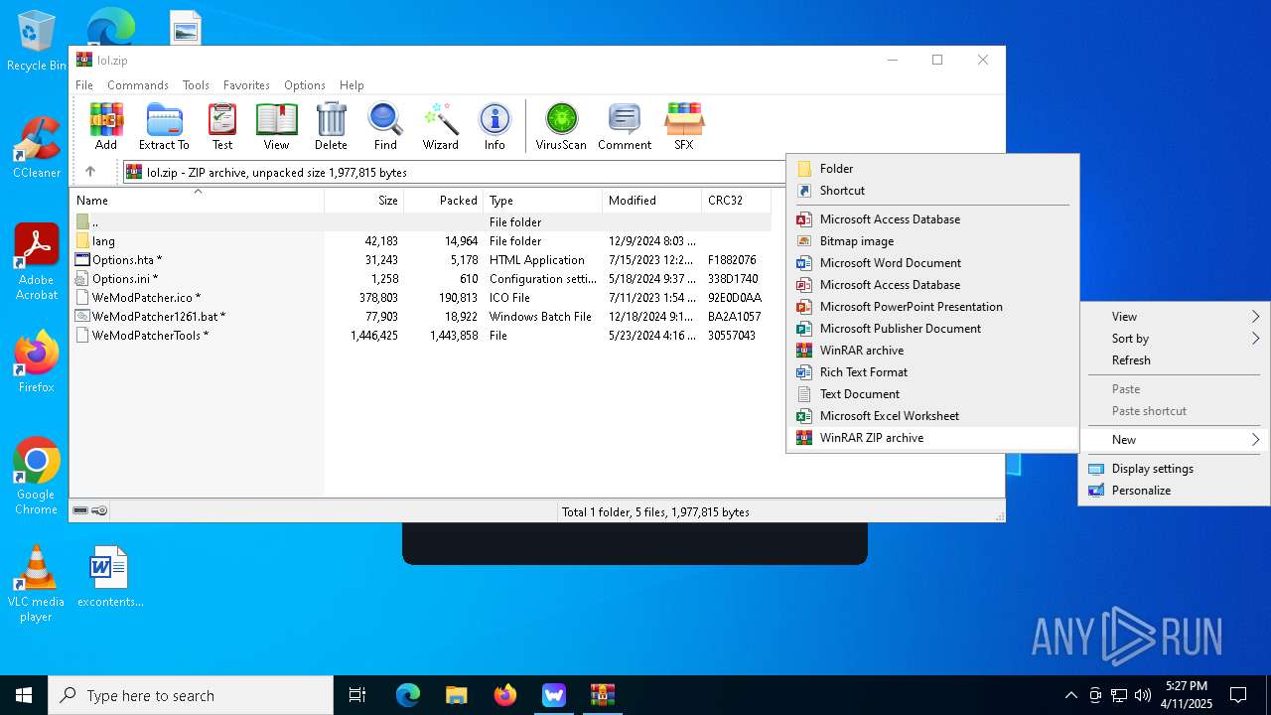This screenshot has width=1271, height=715.
Task: Create new Bitmap image
Action: point(932,241)
